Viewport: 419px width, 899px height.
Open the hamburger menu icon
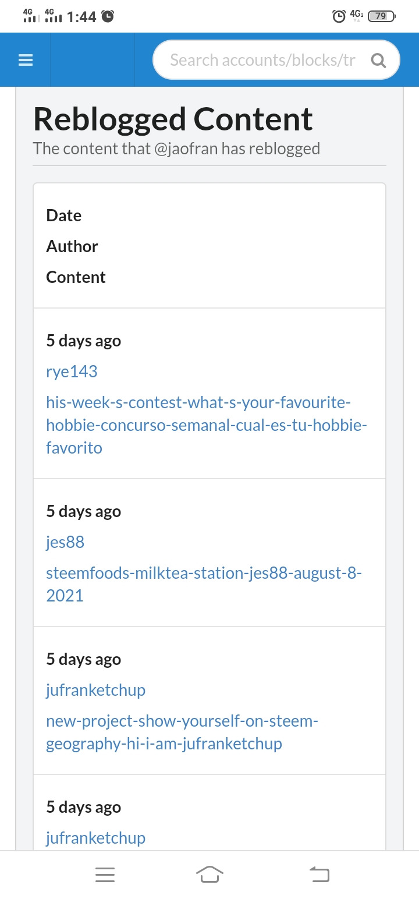point(26,60)
